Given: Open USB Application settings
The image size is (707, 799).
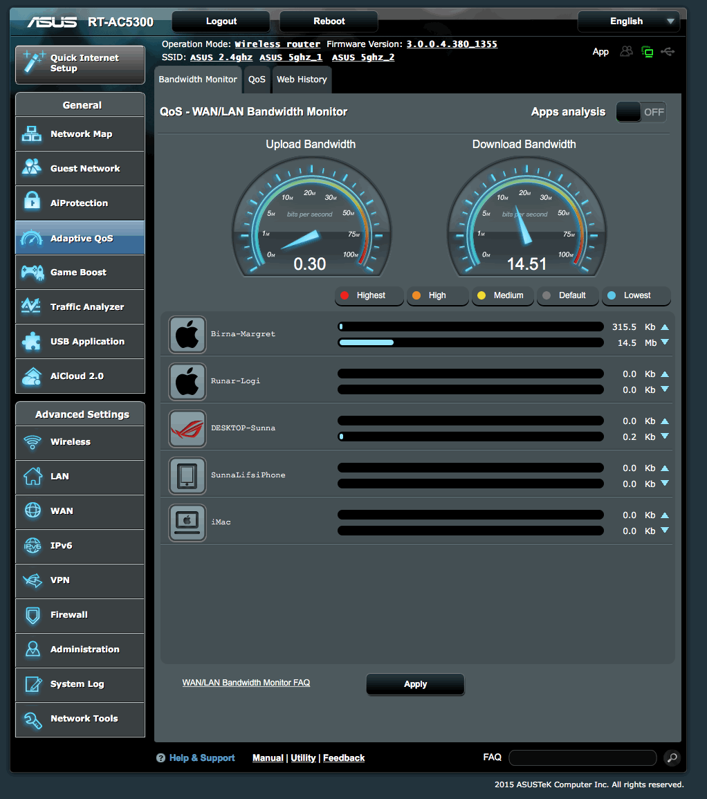Looking at the screenshot, I should 80,341.
